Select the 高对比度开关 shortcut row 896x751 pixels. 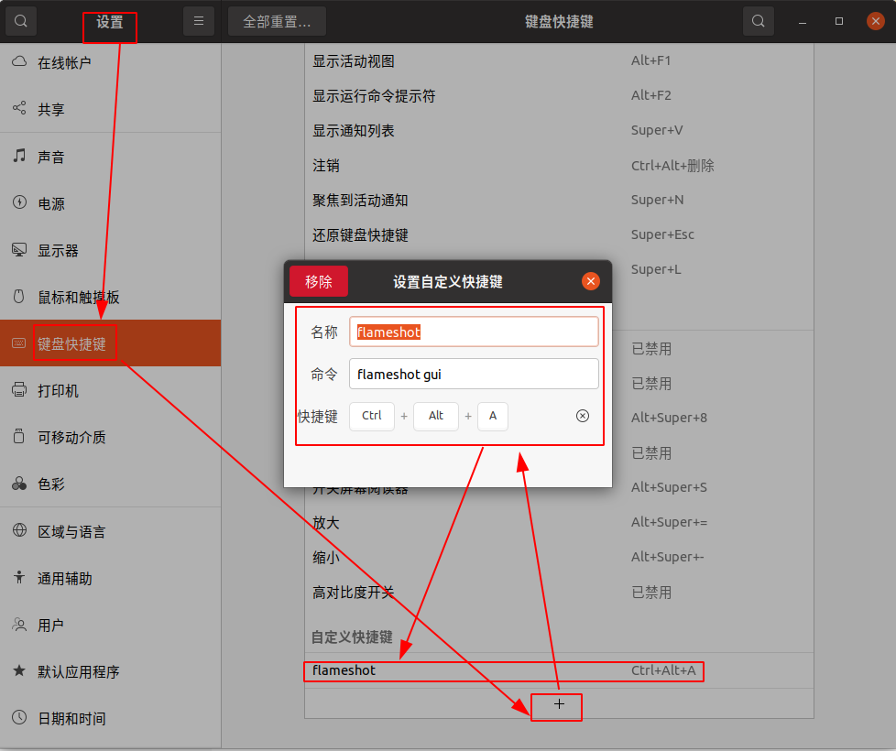click(x=559, y=593)
